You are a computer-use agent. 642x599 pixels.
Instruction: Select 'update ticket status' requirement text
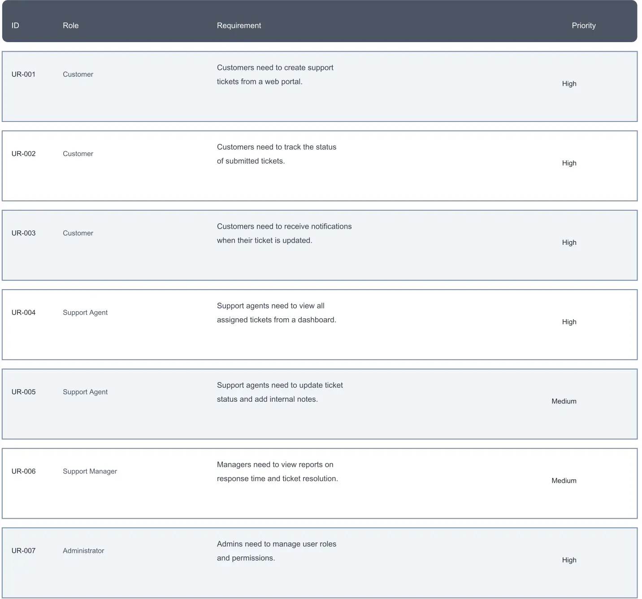click(280, 392)
